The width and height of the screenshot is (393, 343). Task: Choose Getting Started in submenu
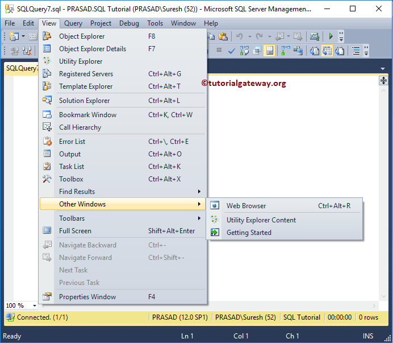285,233
